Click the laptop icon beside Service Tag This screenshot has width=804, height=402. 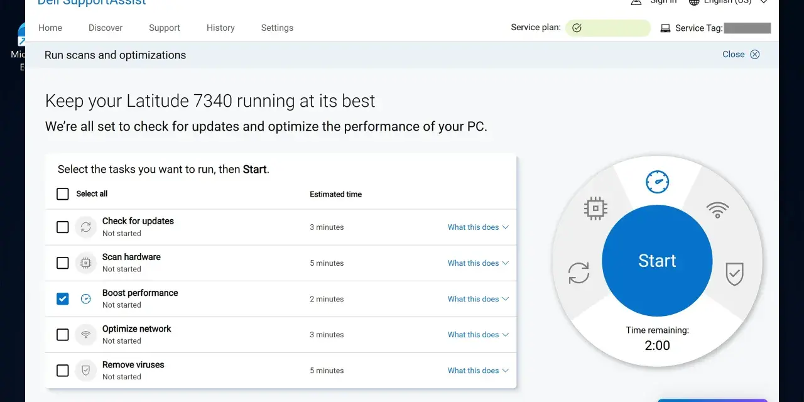[x=665, y=28]
